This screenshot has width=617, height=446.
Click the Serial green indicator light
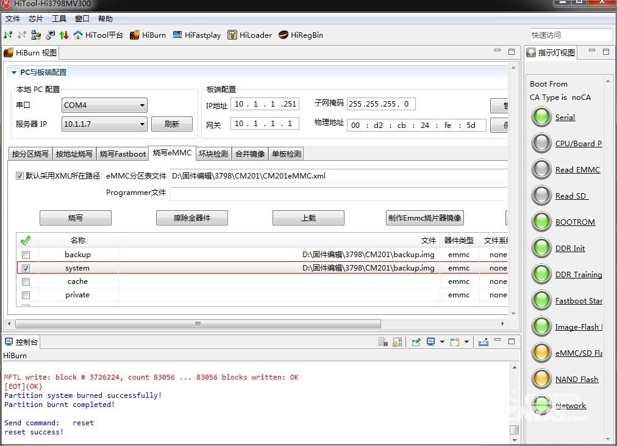541,117
